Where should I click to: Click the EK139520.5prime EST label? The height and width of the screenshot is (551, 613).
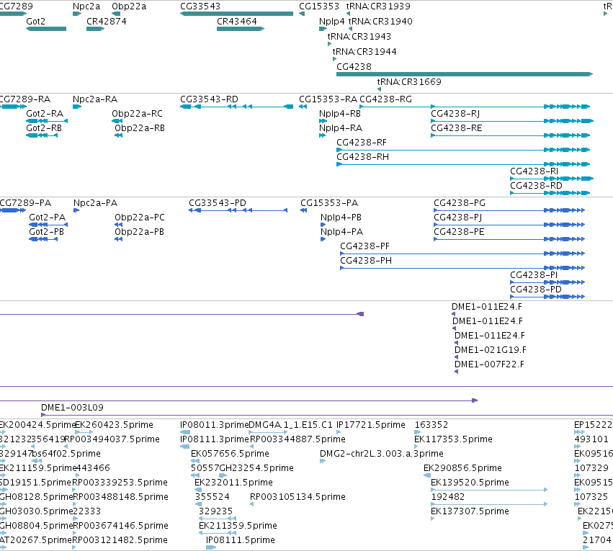[470, 483]
